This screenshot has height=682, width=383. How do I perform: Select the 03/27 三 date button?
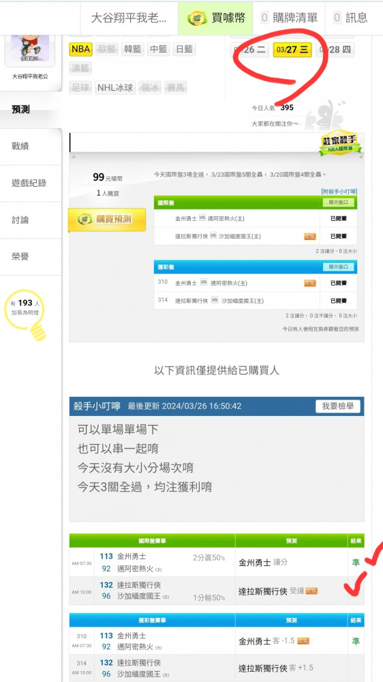[292, 50]
